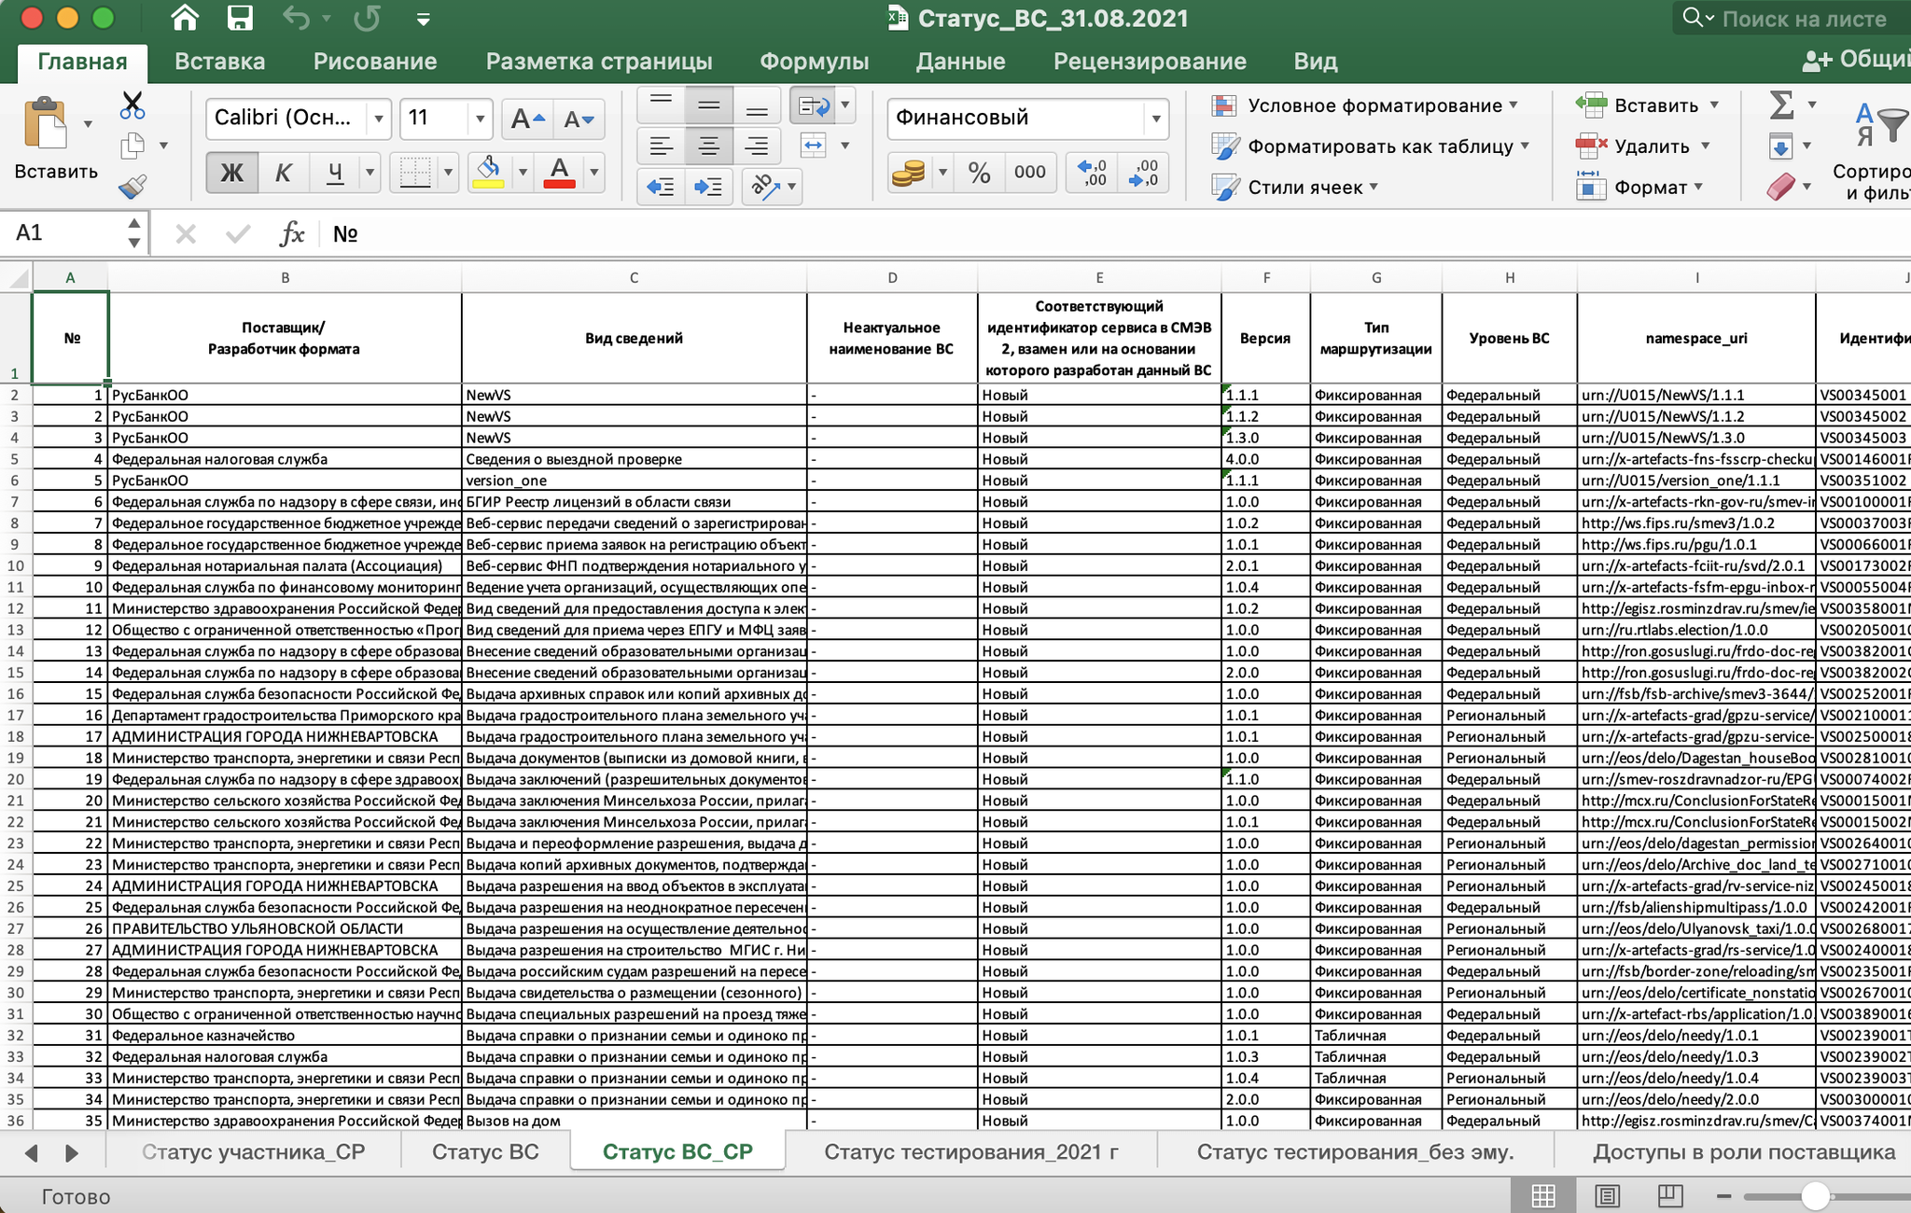This screenshot has height=1213, width=1911.
Task: Open the Формулы ribbon tab
Action: (x=814, y=62)
